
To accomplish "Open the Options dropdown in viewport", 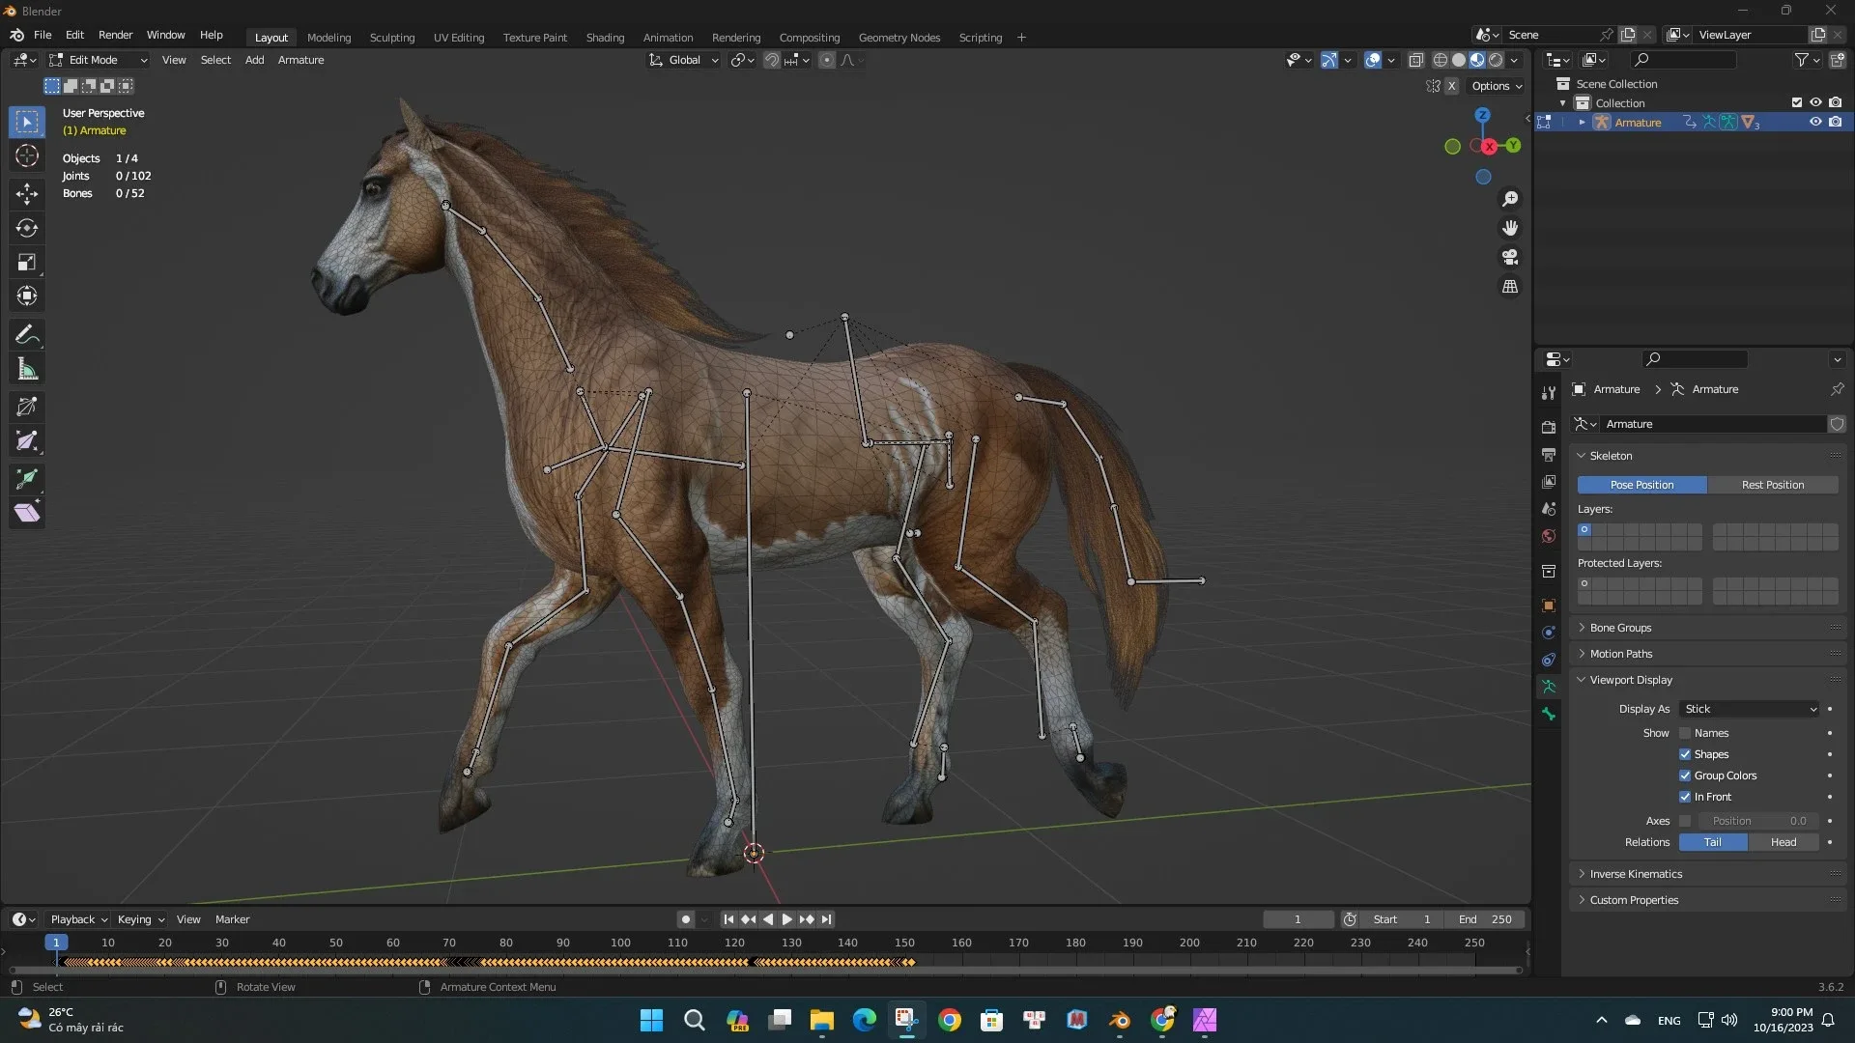I will [x=1497, y=86].
